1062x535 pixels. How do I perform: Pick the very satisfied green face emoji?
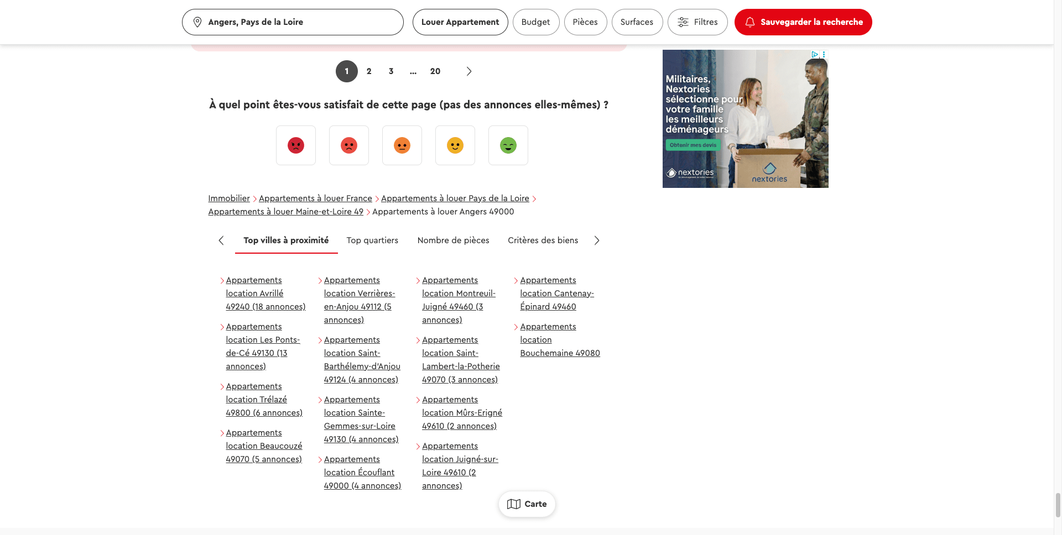508,145
